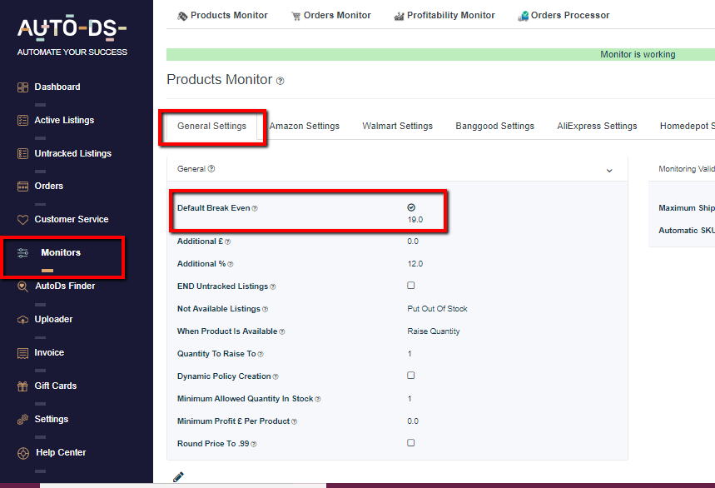Image resolution: width=715 pixels, height=488 pixels.
Task: Click the Invoice sidebar icon
Action: coord(22,353)
